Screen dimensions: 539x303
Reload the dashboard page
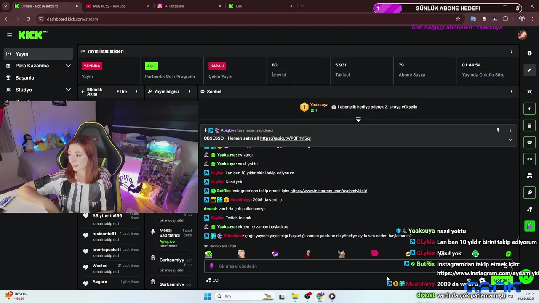(x=28, y=19)
